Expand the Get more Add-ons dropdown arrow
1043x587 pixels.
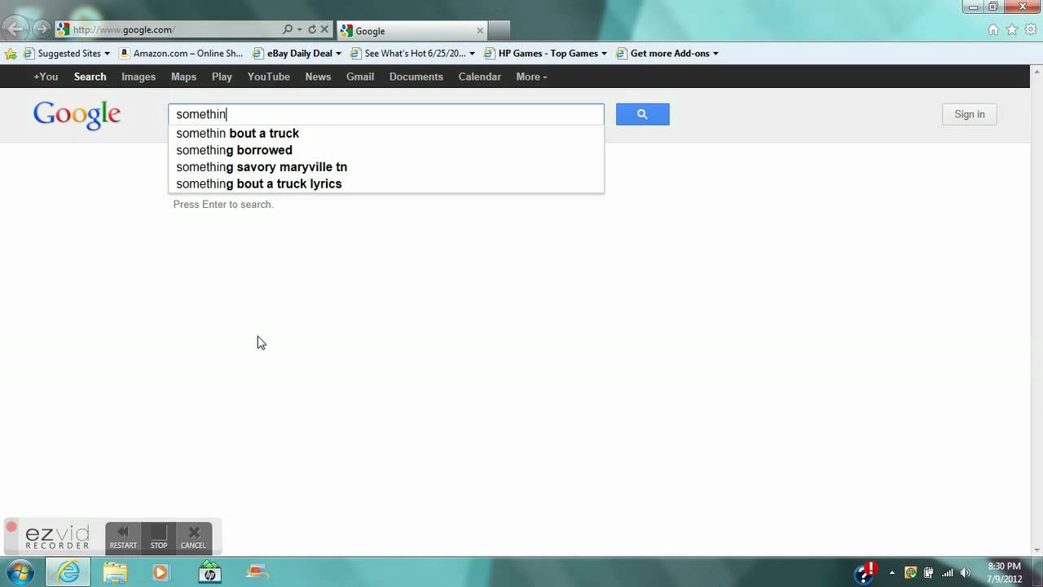pyautogui.click(x=715, y=54)
